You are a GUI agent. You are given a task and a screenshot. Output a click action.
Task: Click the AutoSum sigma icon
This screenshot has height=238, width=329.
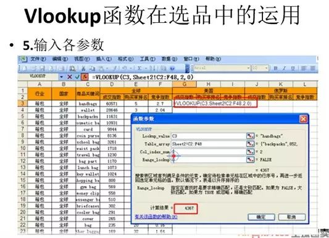140,68
